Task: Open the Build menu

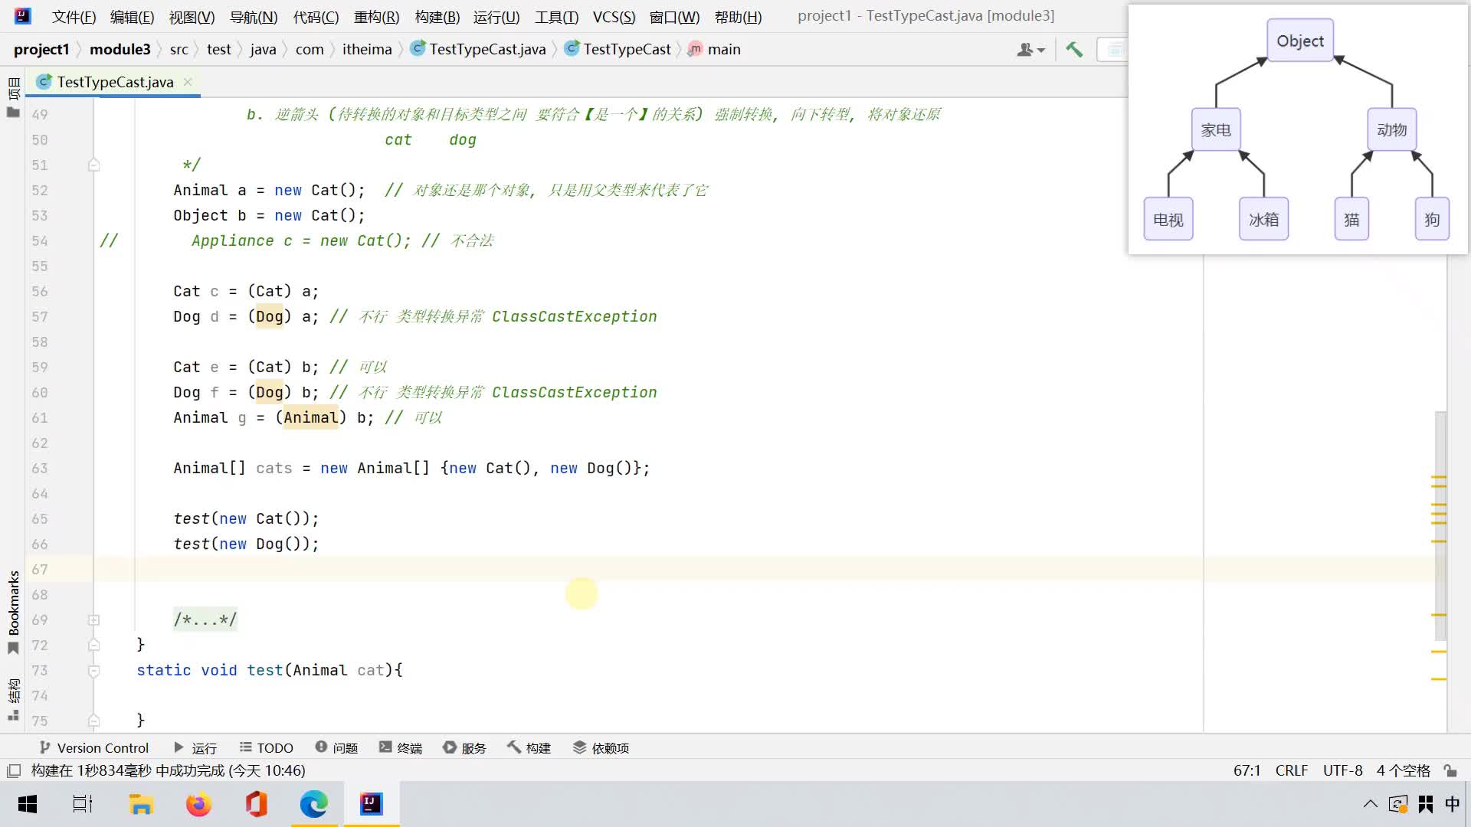Action: click(x=437, y=17)
